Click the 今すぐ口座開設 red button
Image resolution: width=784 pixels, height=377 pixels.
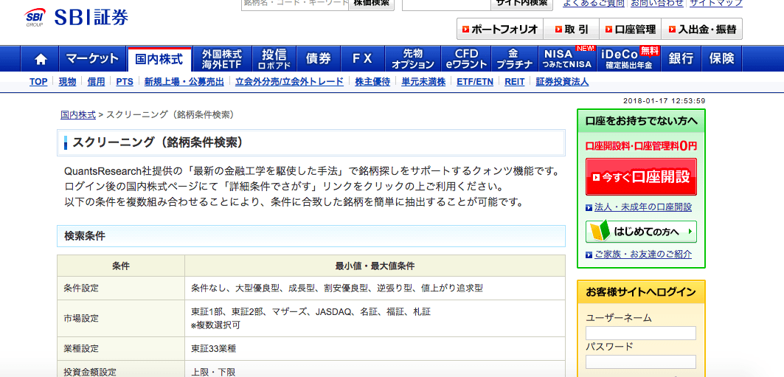tap(641, 177)
